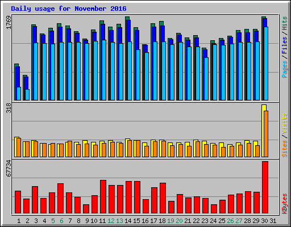Click the blue Files bar for day 14

[x=128, y=31]
